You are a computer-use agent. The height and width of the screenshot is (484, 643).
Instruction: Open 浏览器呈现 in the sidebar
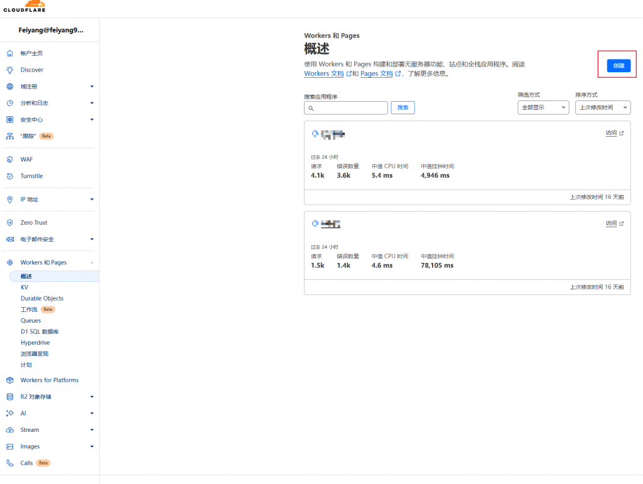(34, 353)
